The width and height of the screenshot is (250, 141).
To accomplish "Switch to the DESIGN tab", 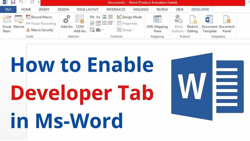I will point(63,9).
